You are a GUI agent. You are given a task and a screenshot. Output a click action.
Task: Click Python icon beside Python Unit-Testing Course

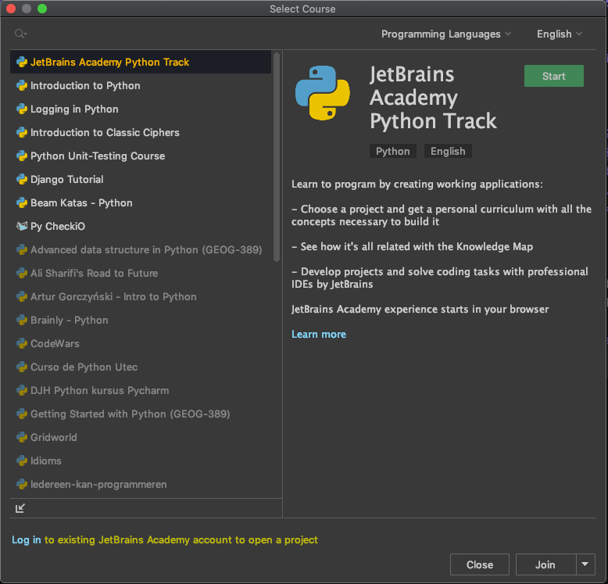tap(22, 156)
